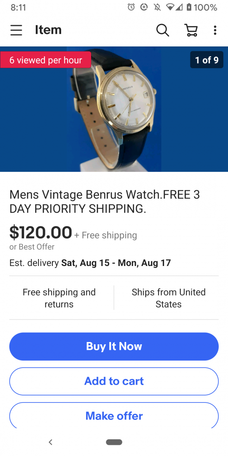The image size is (228, 456).
Task: Tap the 6 viewed per hour badge
Action: tap(46, 60)
